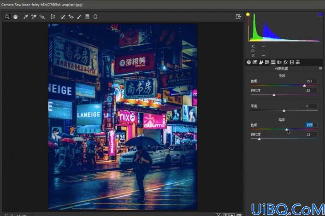Click the B: readout label
This screenshot has width=325, height=216.
253,55
